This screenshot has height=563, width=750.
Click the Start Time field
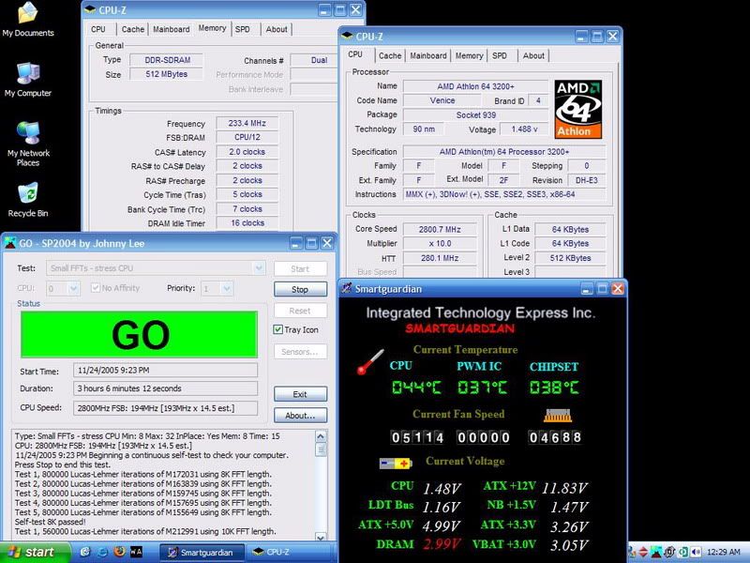(x=165, y=370)
